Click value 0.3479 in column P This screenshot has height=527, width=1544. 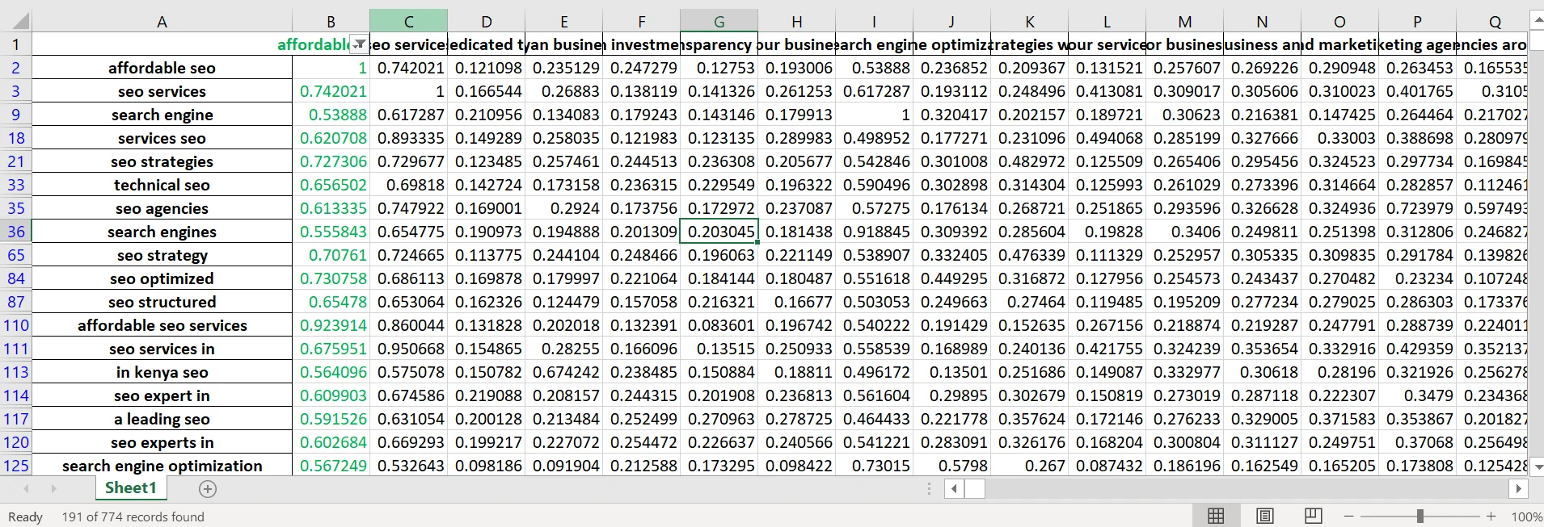1417,395
